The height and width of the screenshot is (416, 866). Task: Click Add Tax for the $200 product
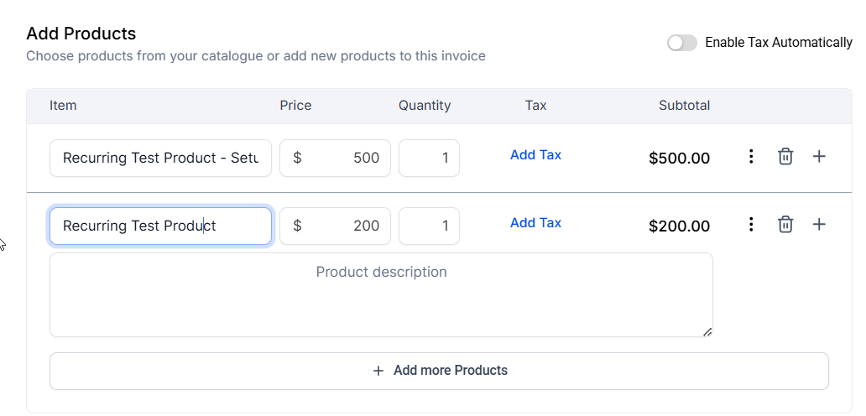pos(535,223)
